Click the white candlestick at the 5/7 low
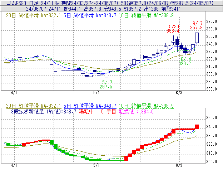 (106, 75)
